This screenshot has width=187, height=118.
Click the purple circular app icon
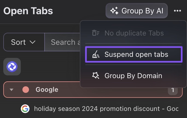point(12,66)
